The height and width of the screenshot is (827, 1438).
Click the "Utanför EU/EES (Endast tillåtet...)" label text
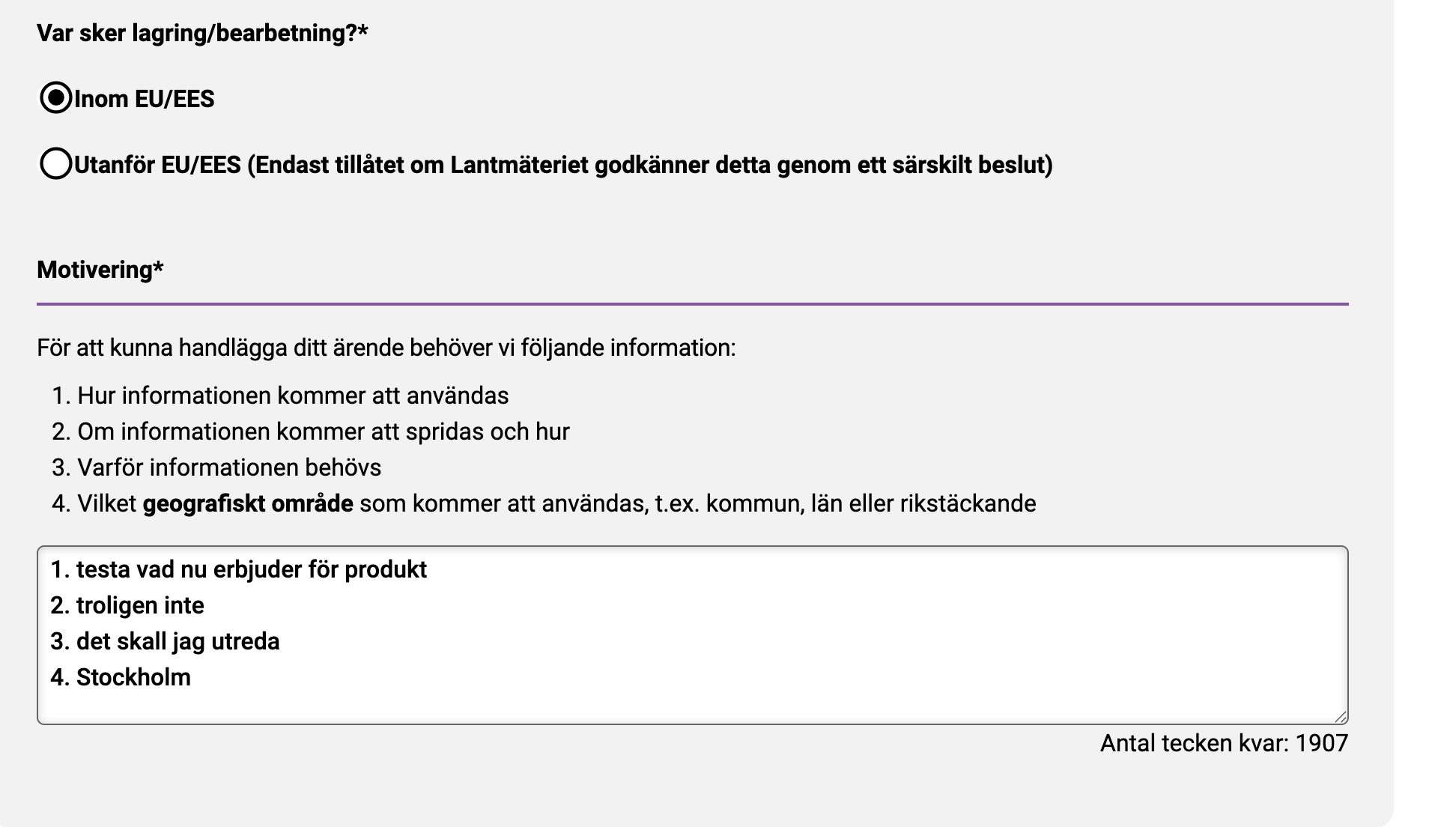tap(563, 165)
